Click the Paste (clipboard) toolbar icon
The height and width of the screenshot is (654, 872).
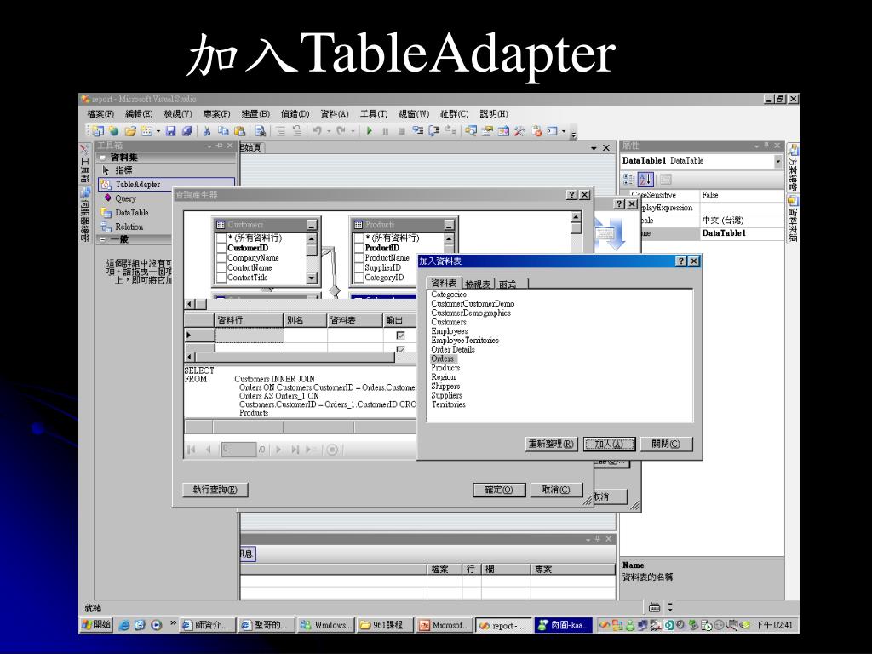239,131
